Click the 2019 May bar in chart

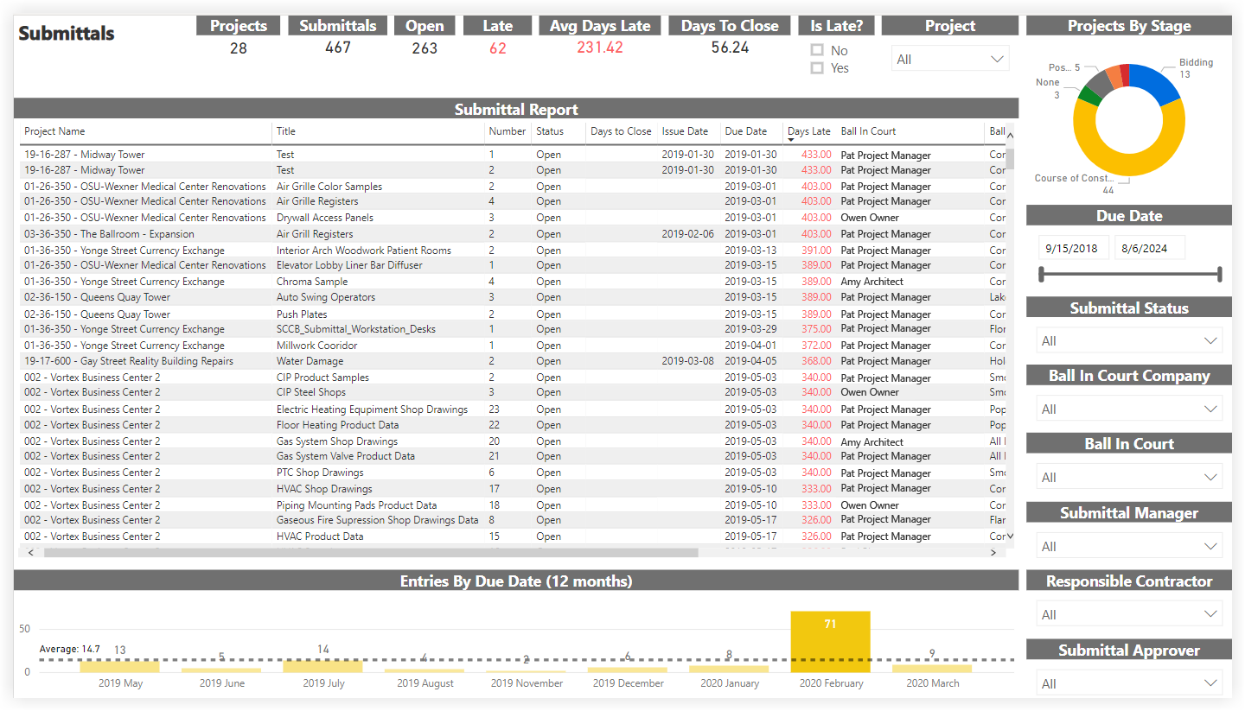tap(119, 666)
